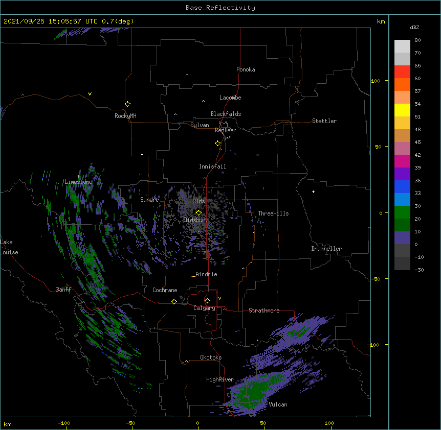Click the Stettler label

pyautogui.click(x=324, y=121)
